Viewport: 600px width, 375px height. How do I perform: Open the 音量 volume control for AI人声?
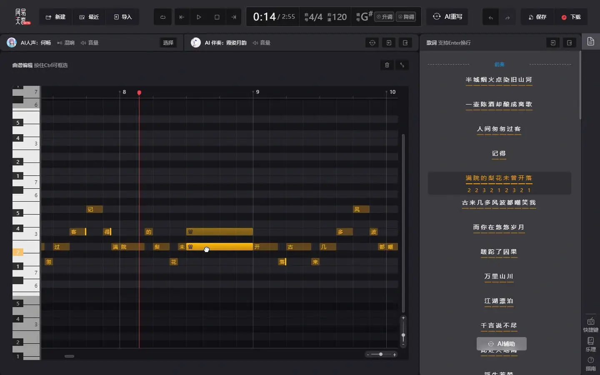90,42
